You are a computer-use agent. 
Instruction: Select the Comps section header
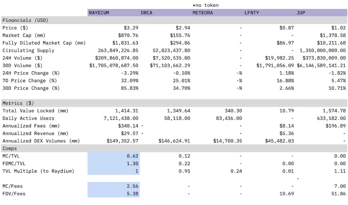(x=10, y=148)
